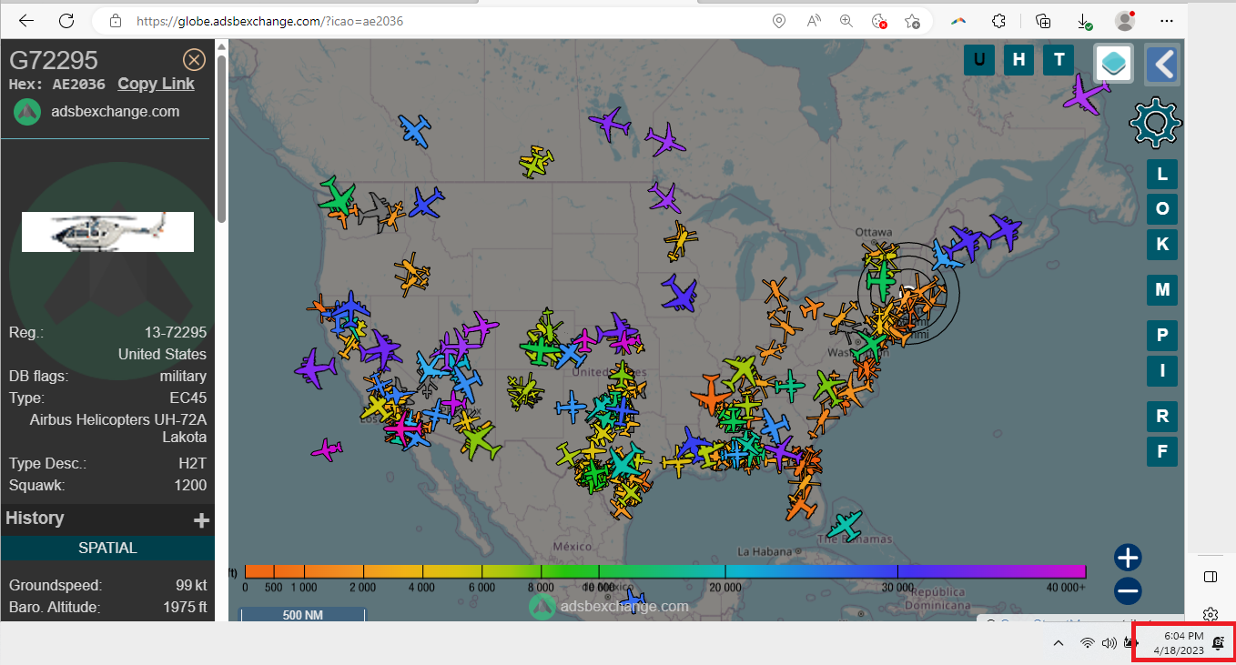Image resolution: width=1236 pixels, height=665 pixels.
Task: Click the SPATIAL section header
Action: [x=107, y=548]
